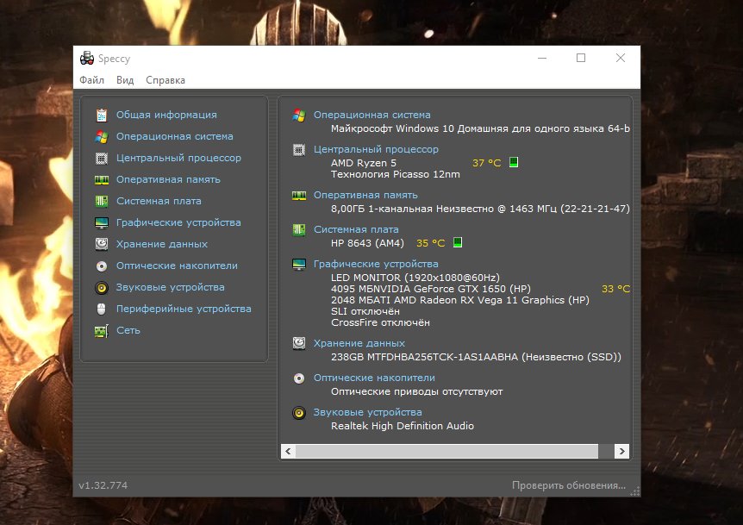Select Общая информация in the sidebar

pos(167,115)
